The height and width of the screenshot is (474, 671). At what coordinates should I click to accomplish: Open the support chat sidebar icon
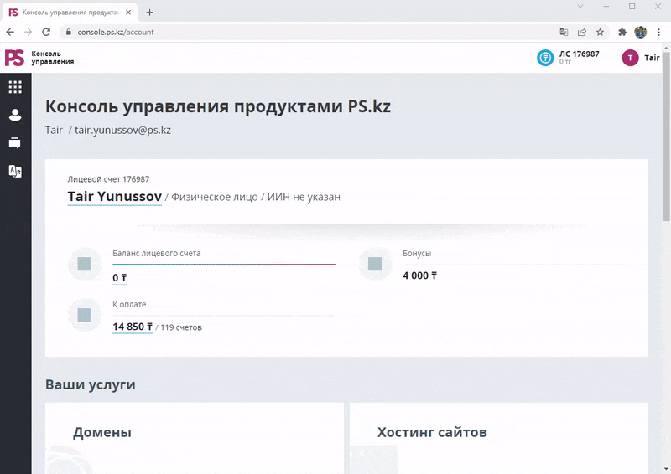tap(15, 142)
